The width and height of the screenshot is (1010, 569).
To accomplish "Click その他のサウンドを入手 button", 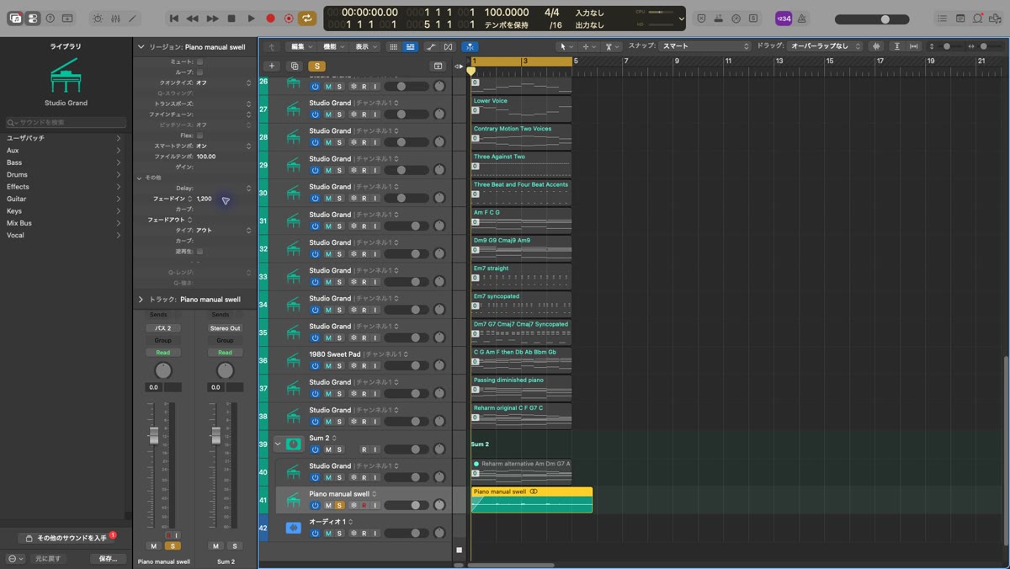I will (x=66, y=538).
